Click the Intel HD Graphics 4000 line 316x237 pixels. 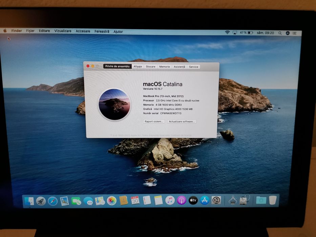(x=168, y=109)
